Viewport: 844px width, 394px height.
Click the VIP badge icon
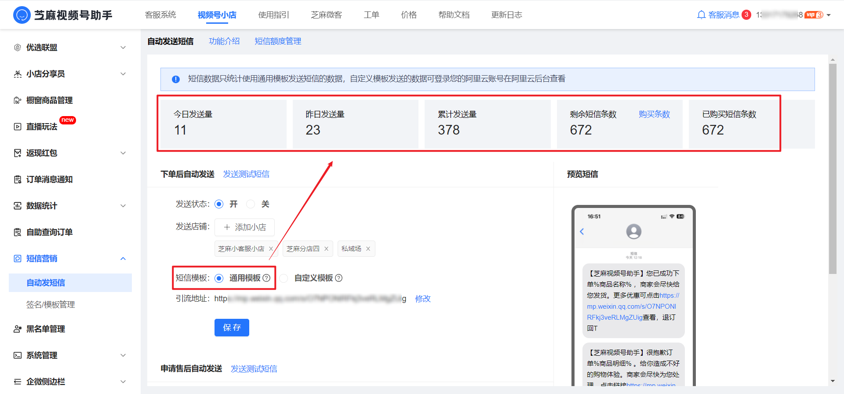point(814,15)
